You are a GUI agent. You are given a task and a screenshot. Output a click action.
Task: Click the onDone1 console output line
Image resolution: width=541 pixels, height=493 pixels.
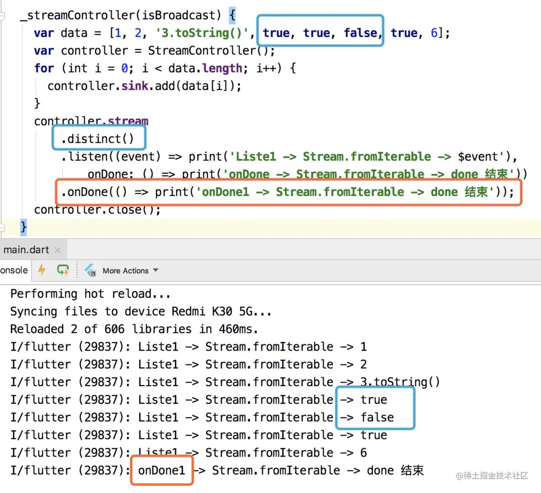click(x=217, y=470)
